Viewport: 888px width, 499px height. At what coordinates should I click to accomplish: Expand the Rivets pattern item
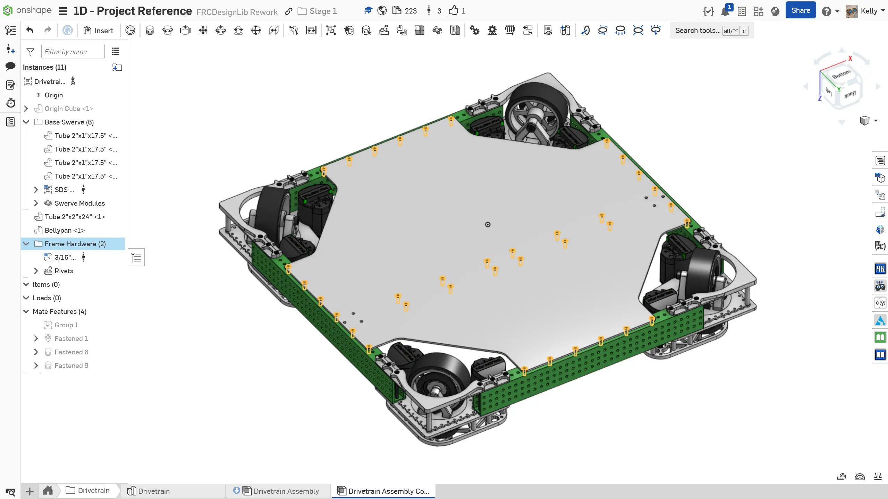click(x=36, y=271)
